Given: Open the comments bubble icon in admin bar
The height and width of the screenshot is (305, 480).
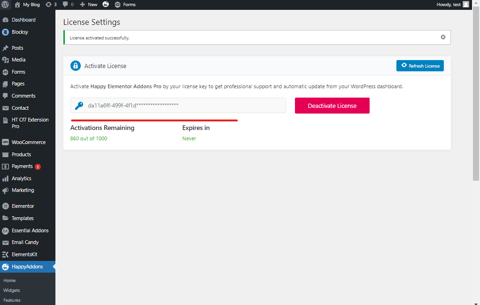Looking at the screenshot, I should coord(65,5).
